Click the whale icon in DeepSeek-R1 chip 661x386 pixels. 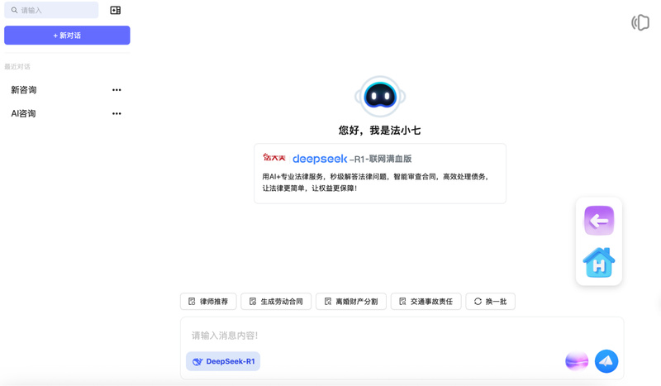197,361
